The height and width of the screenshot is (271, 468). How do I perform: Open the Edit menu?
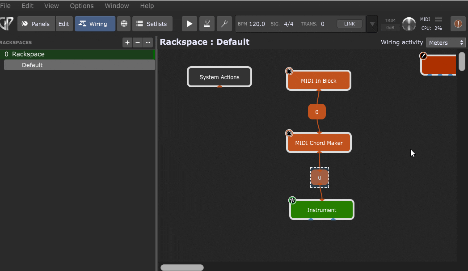[27, 6]
